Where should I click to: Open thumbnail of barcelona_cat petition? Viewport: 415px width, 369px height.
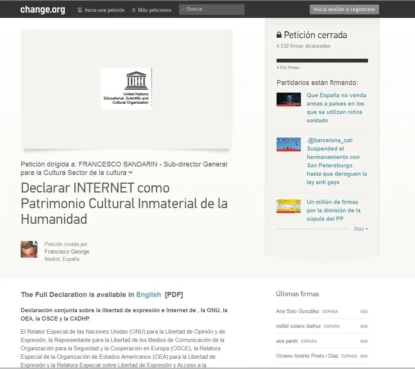pos(288,144)
